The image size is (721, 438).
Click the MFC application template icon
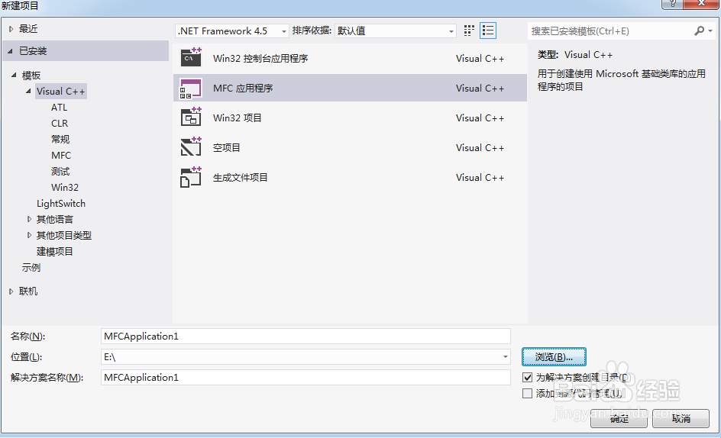point(191,89)
